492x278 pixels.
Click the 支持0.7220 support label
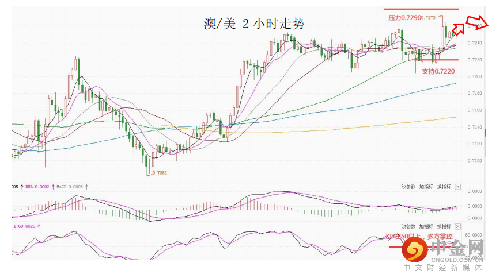coord(438,71)
